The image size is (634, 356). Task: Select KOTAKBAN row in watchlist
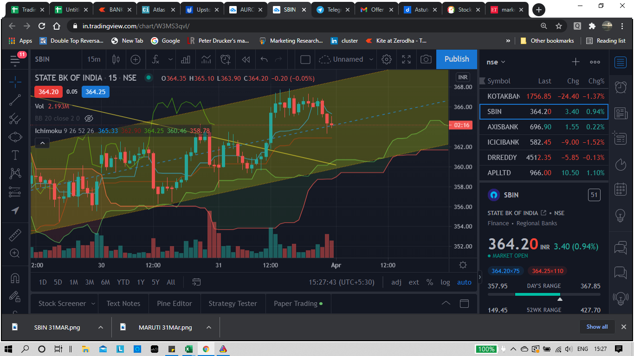543,96
